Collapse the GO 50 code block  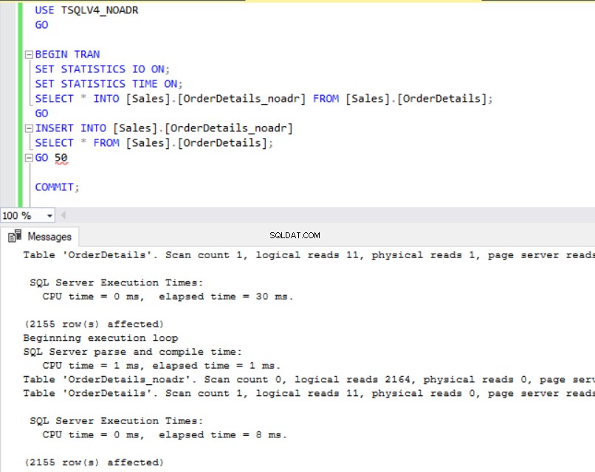(29, 158)
